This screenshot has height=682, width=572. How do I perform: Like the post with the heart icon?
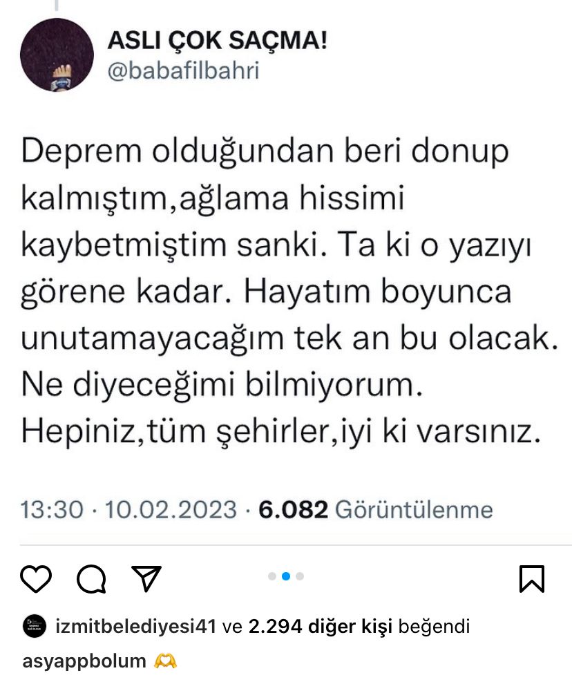pyautogui.click(x=36, y=579)
